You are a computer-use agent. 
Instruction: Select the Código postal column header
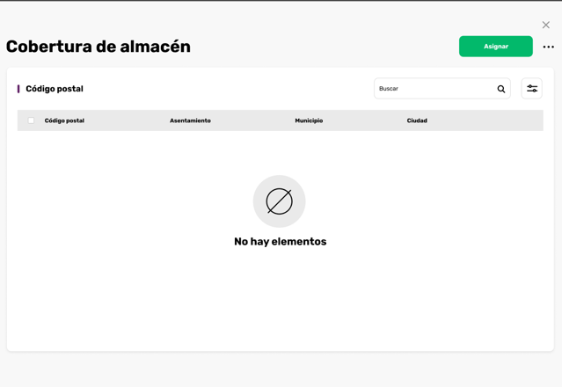(64, 120)
